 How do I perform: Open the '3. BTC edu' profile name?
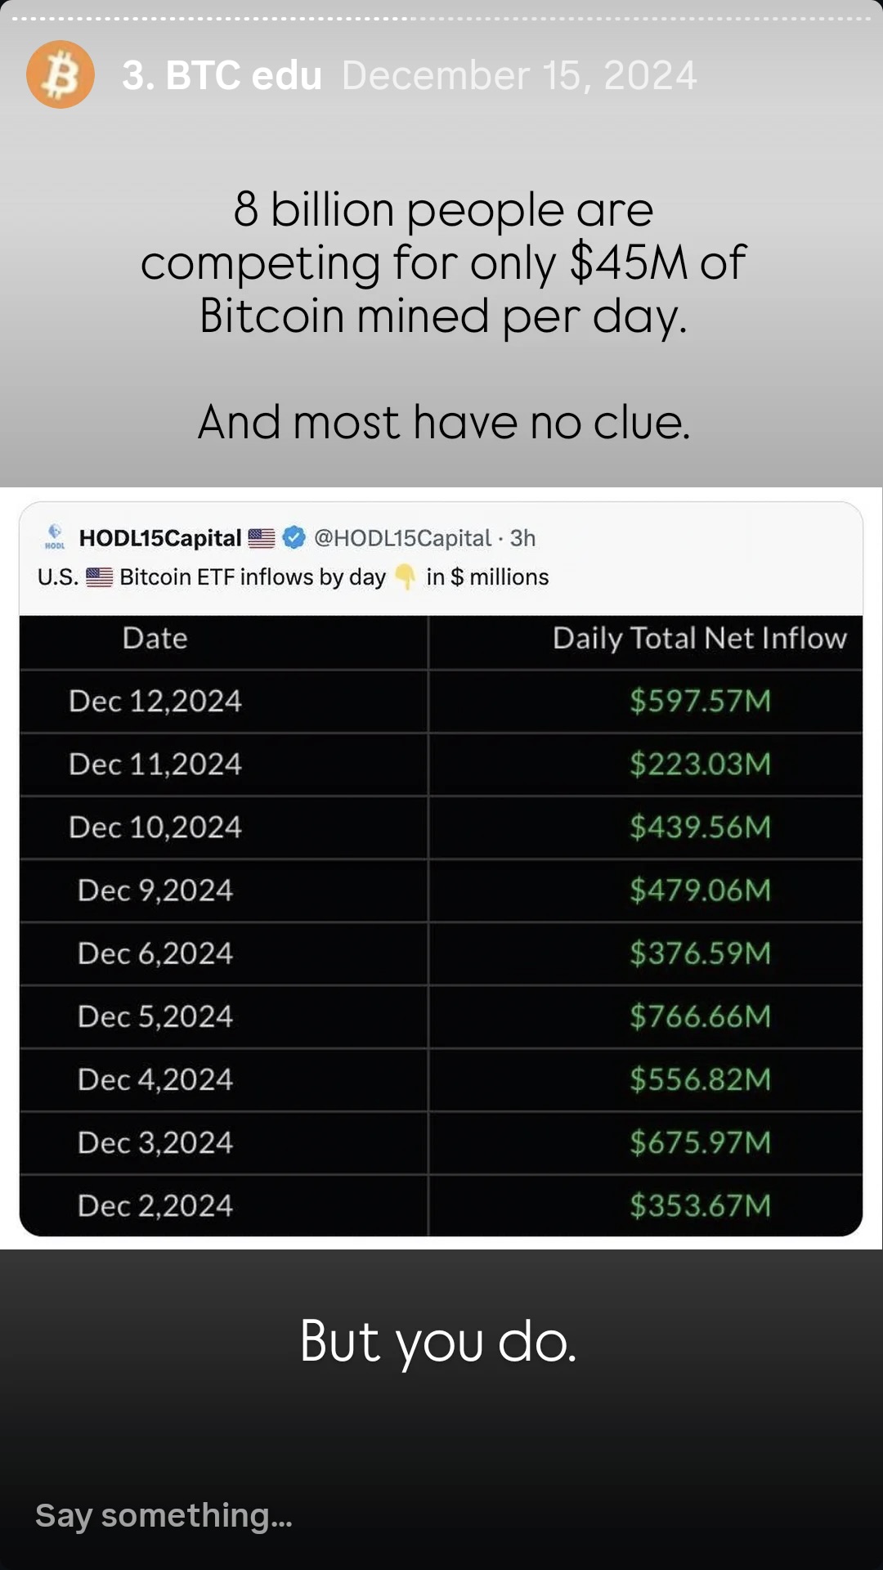point(222,75)
